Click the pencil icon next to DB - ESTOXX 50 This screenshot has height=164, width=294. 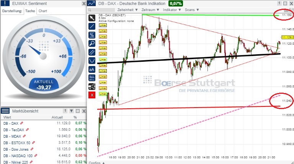point(33,143)
